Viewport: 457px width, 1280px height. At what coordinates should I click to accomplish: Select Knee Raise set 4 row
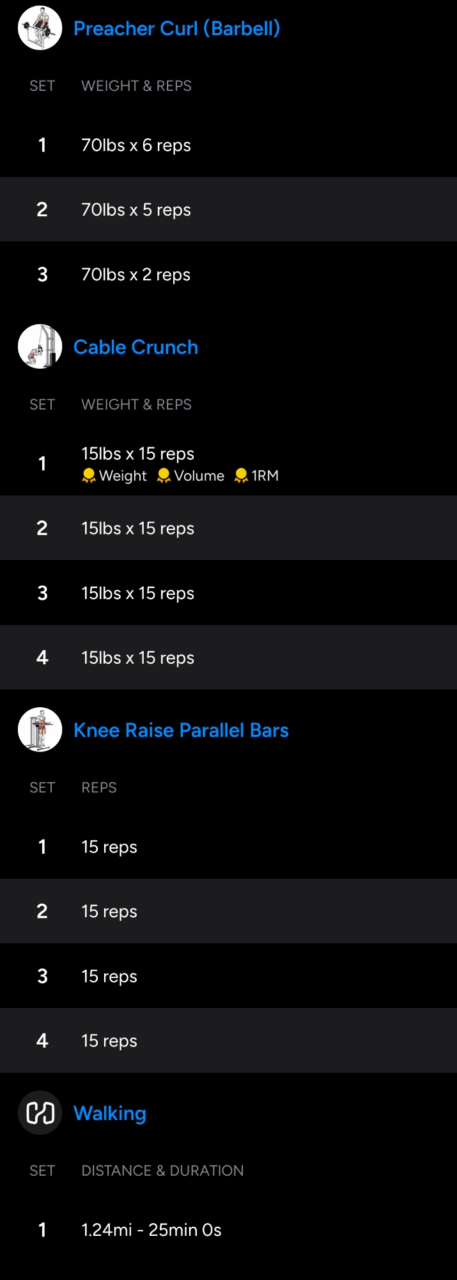228,1041
